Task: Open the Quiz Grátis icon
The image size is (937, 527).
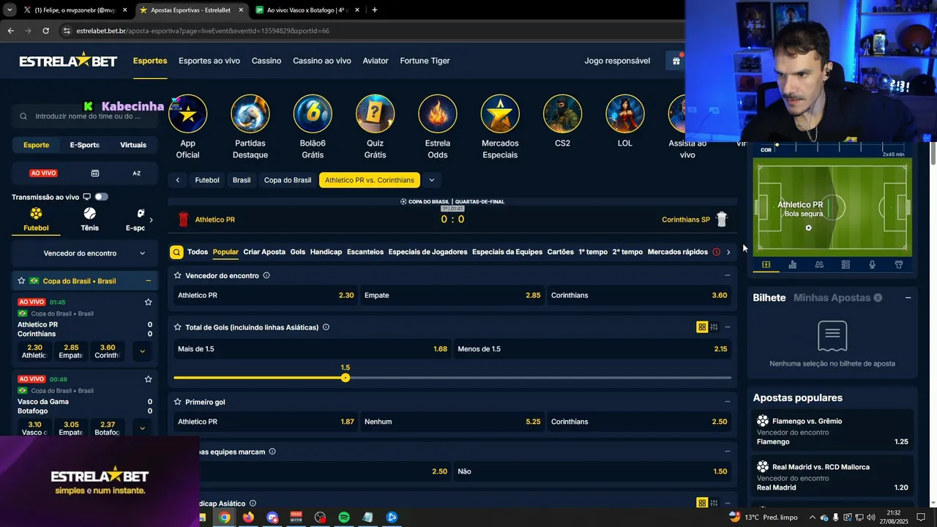Action: coord(375,113)
